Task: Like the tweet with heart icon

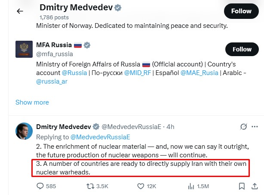Action: pos(141,186)
